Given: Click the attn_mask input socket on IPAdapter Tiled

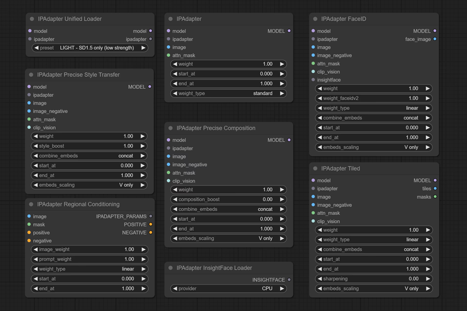Looking at the screenshot, I should pyautogui.click(x=313, y=213).
